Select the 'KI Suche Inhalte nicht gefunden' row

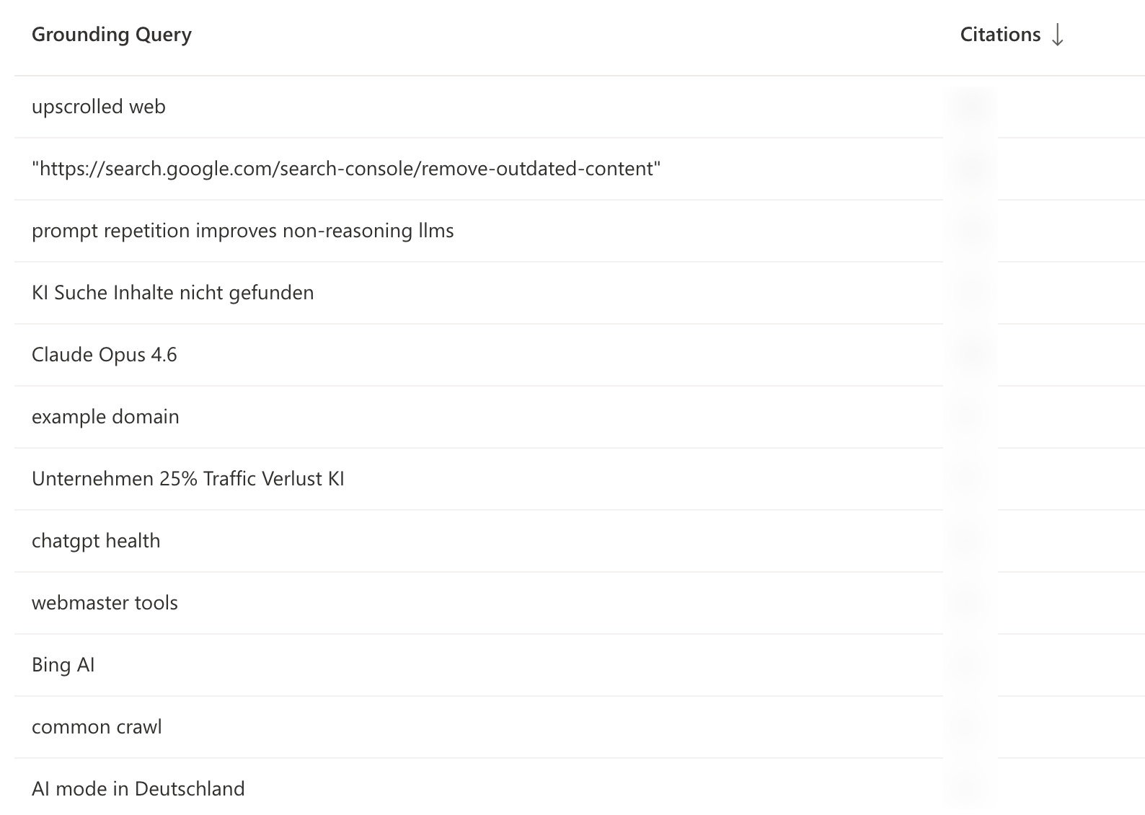172,293
